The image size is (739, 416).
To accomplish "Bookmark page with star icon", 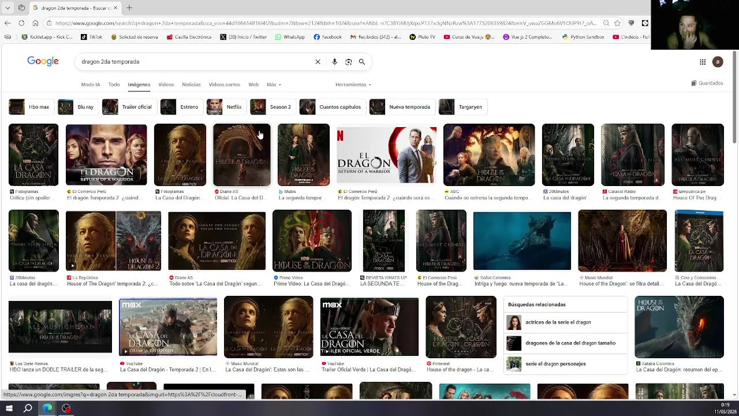I will (x=617, y=23).
